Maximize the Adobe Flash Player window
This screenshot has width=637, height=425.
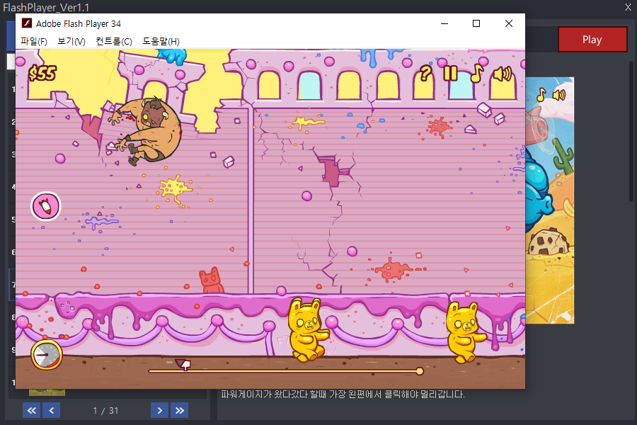[476, 23]
